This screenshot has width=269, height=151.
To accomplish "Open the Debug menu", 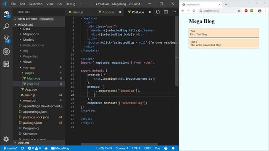I will [x=70, y=4].
